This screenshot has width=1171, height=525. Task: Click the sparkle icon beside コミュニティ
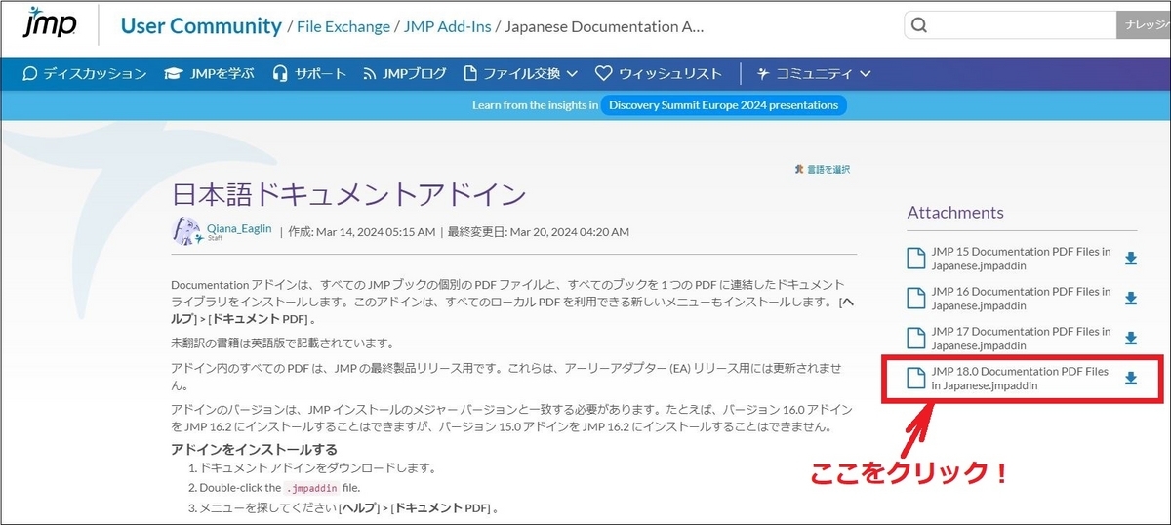pos(764,73)
